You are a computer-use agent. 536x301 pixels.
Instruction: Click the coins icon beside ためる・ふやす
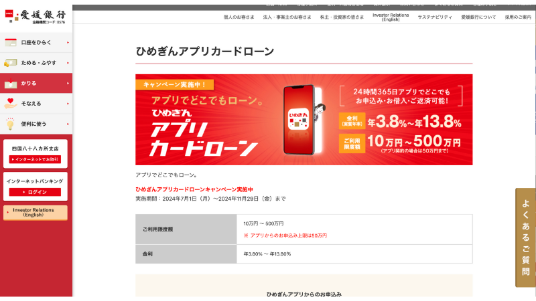click(11, 63)
